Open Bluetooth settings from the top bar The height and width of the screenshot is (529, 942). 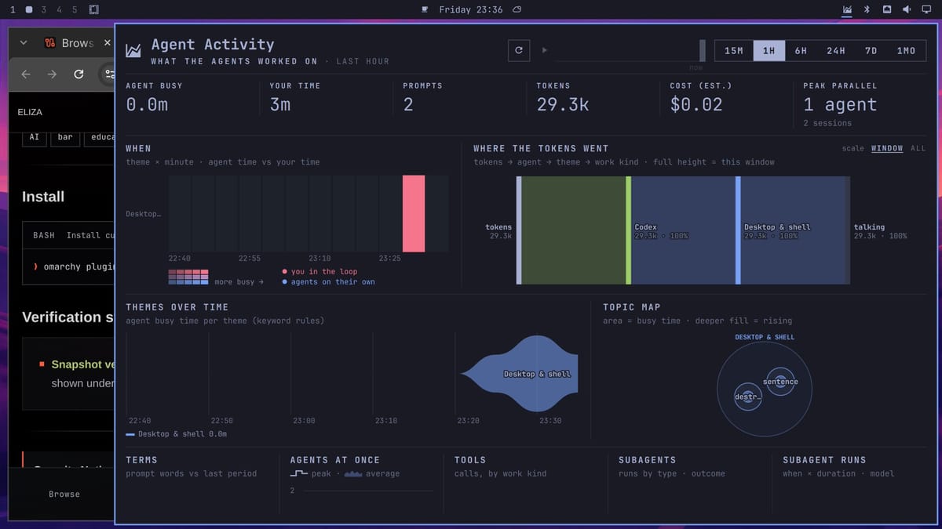867,9
